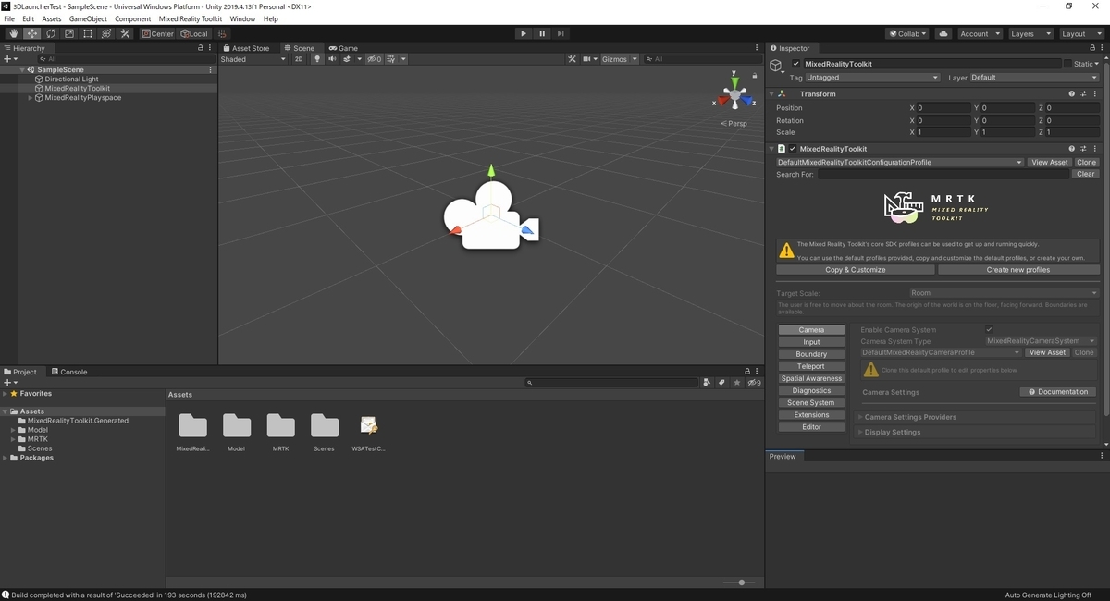This screenshot has width=1110, height=601.
Task: Expand Display Settings section
Action: click(x=860, y=432)
